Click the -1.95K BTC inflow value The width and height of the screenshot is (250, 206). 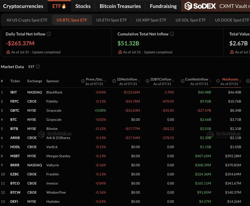click(169, 92)
